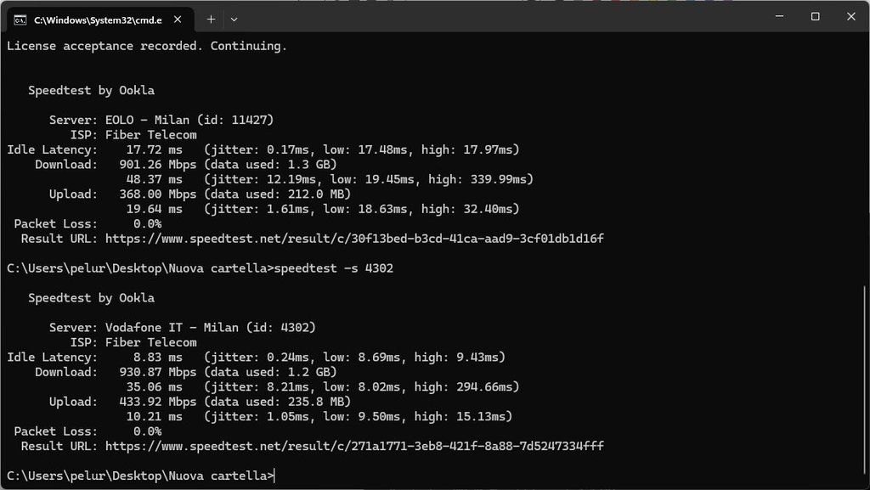870x490 pixels.
Task: Click the typed command "speedtest -s 4302"
Action: [335, 268]
